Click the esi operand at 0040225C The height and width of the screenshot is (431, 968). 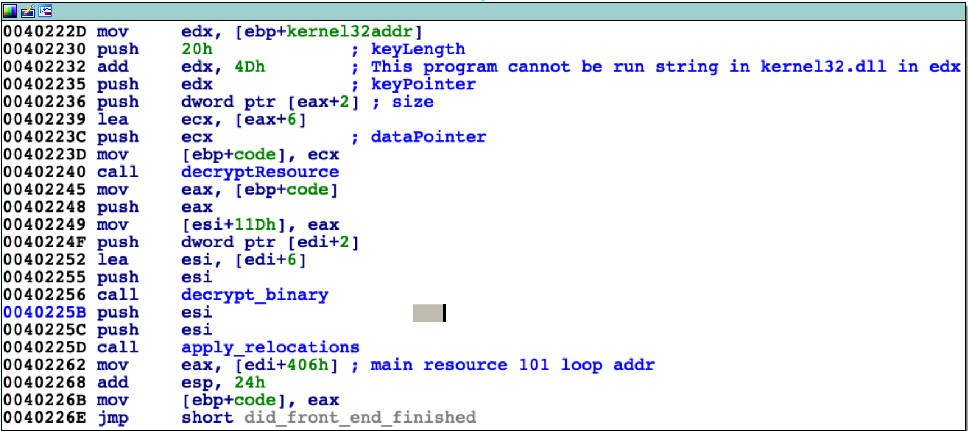point(197,330)
